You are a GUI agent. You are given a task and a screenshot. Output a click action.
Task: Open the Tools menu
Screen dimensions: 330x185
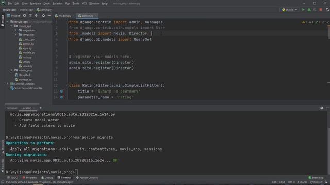click(x=76, y=4)
